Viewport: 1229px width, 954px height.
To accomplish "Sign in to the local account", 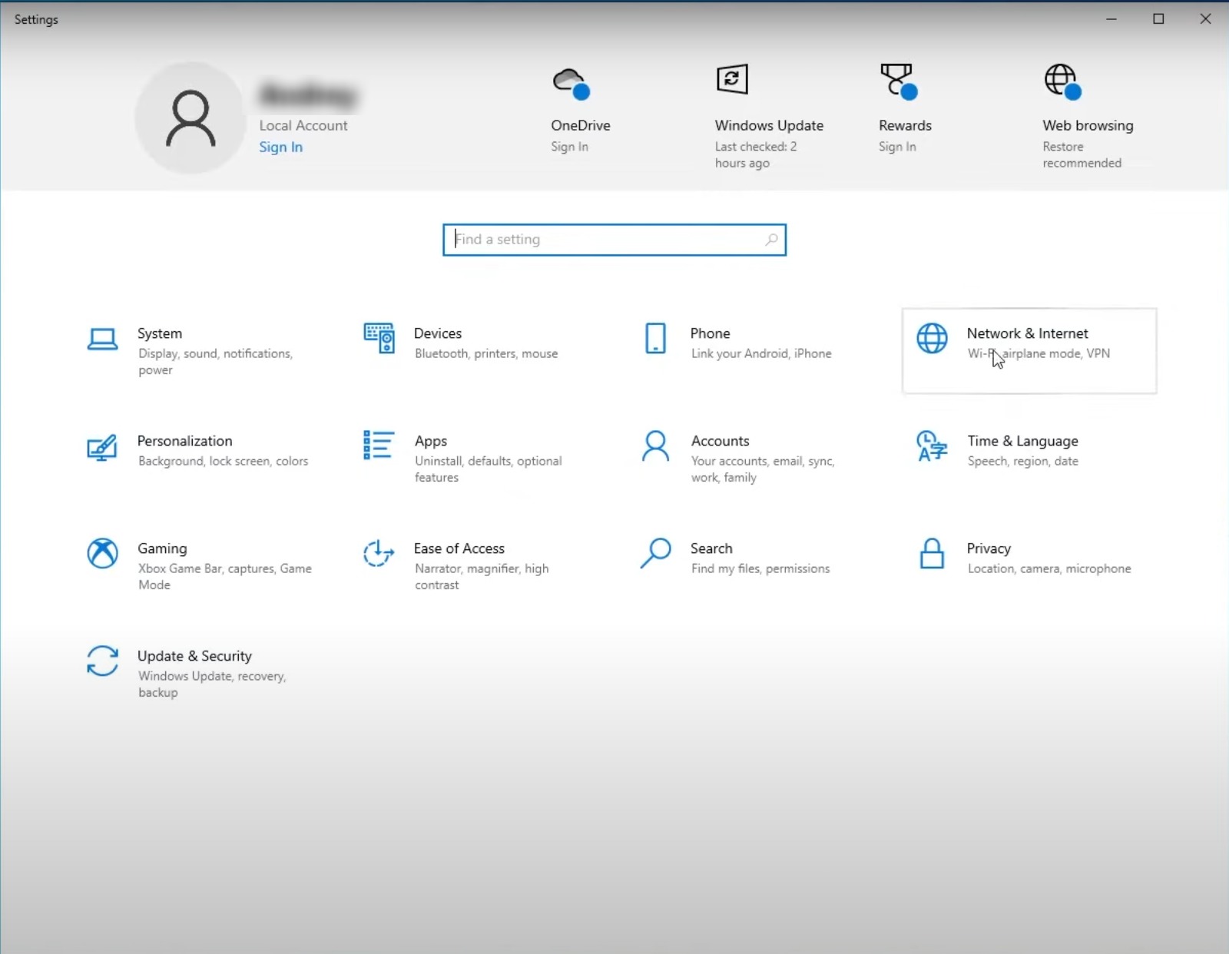I will pos(280,147).
